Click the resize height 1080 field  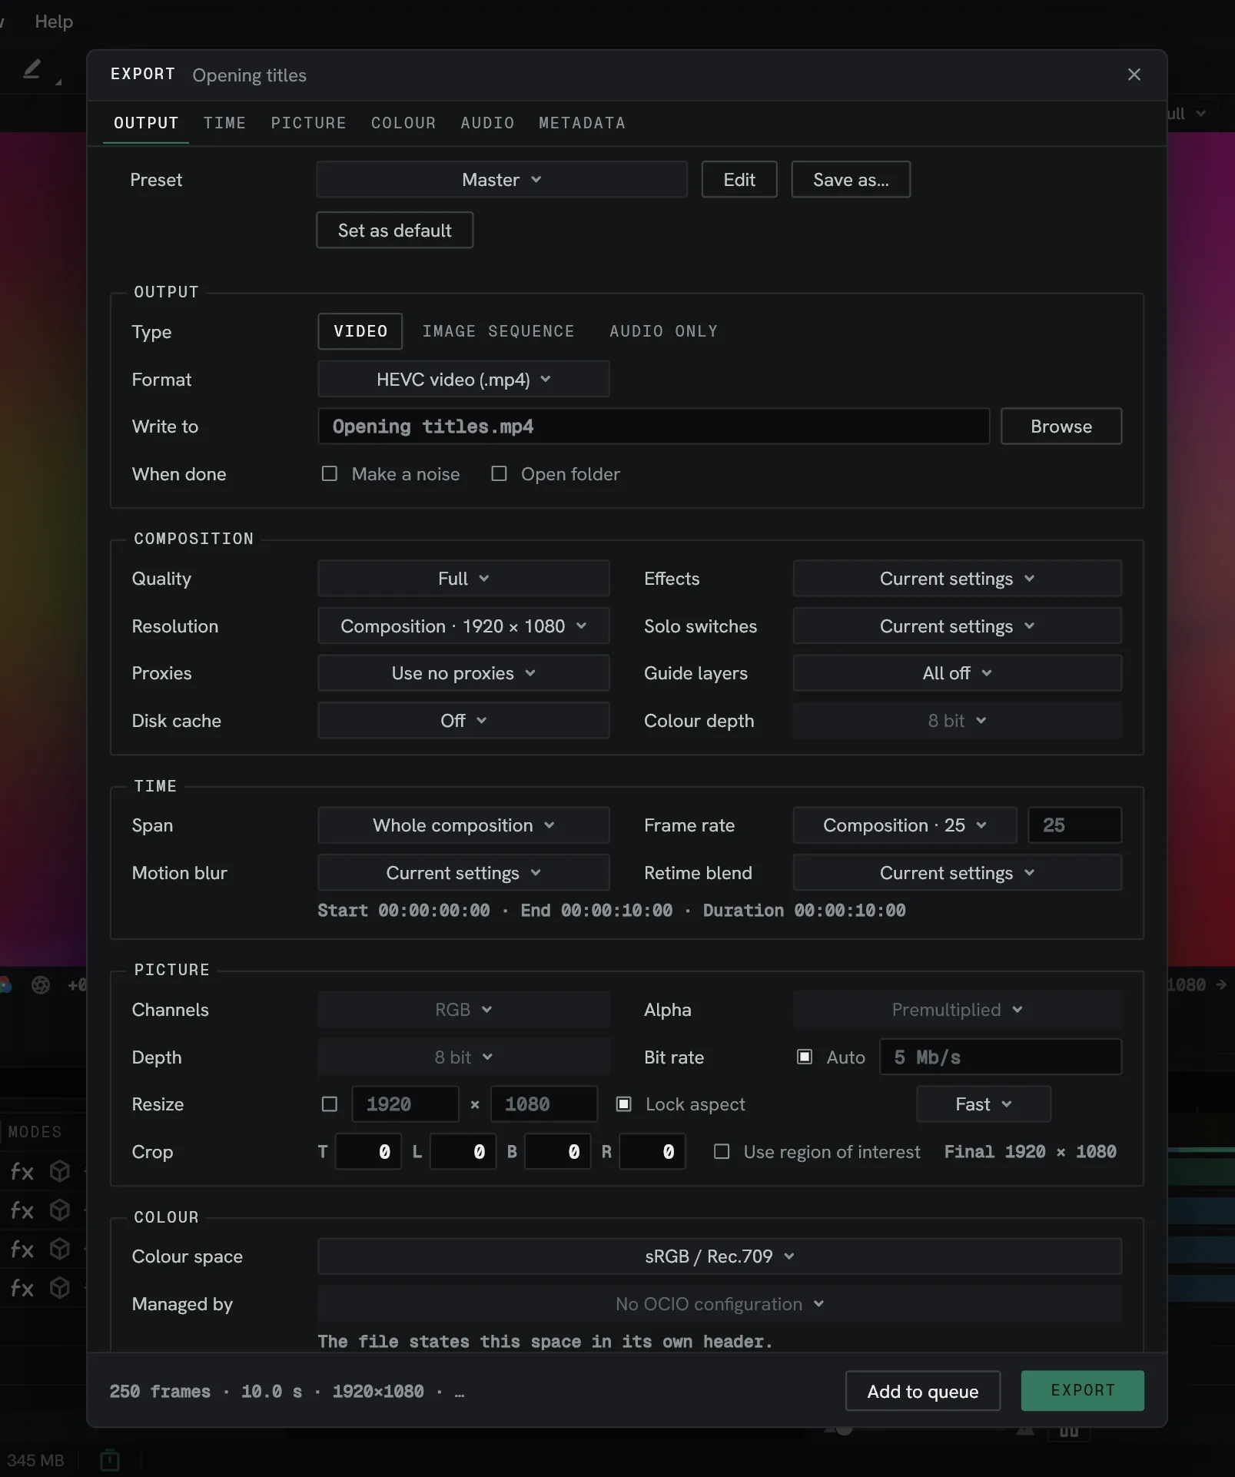tap(544, 1104)
